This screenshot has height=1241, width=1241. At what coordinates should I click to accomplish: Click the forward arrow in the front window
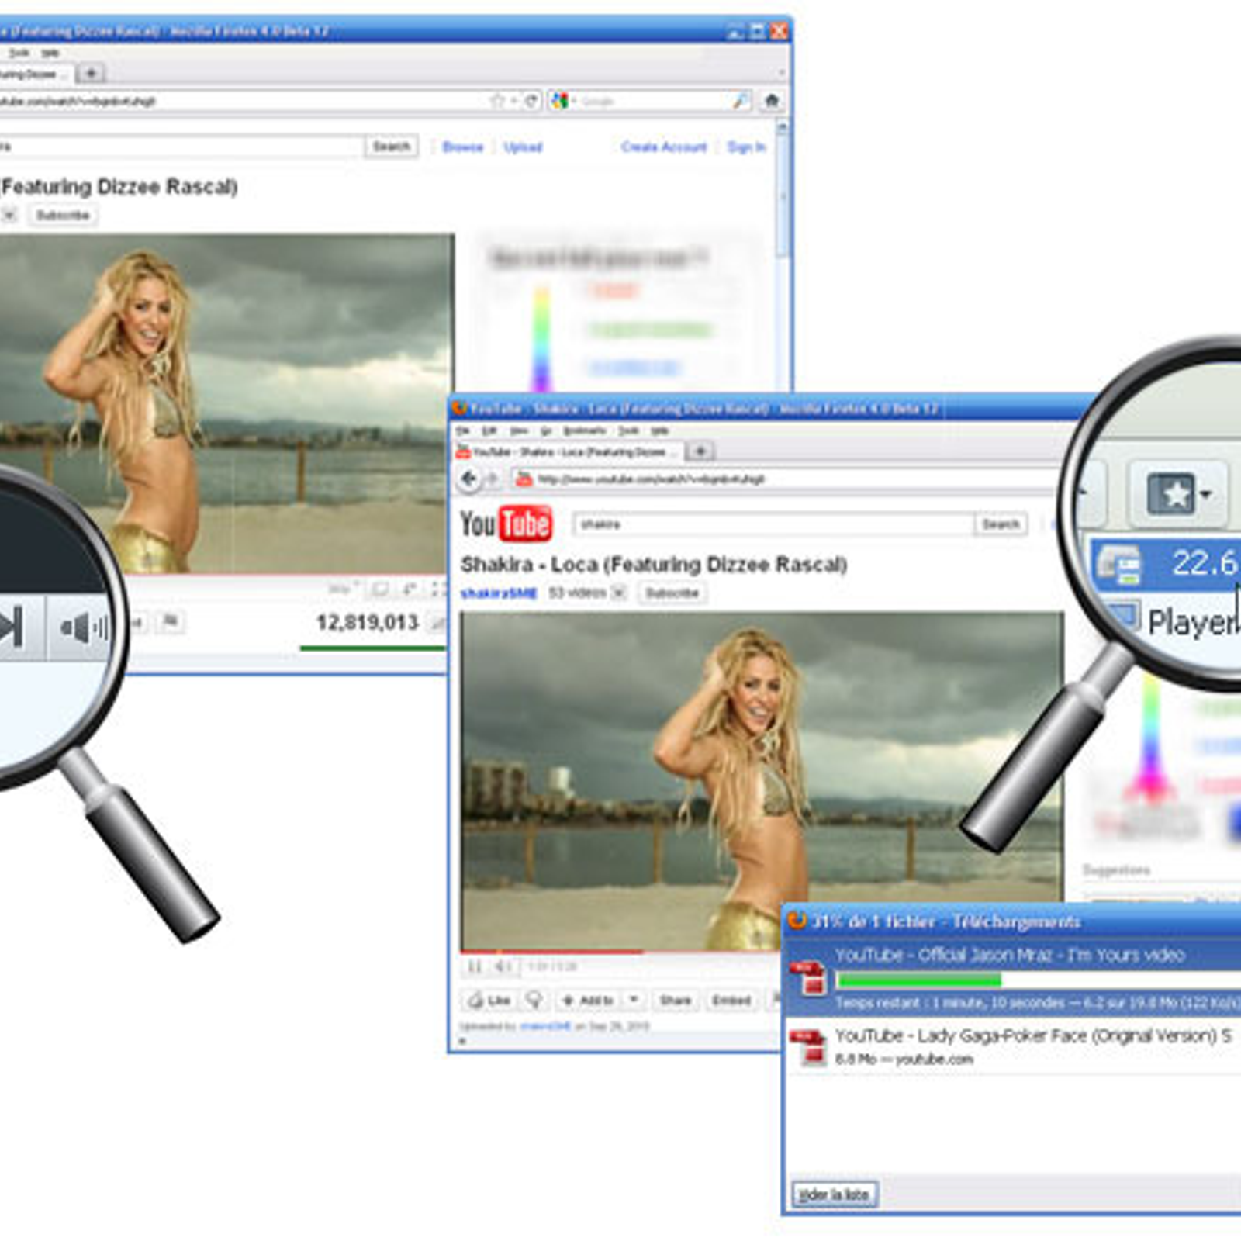coord(493,479)
